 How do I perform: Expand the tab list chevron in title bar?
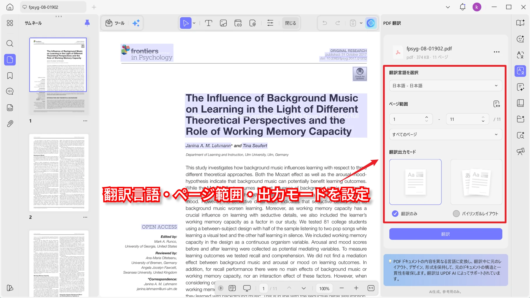(448, 7)
